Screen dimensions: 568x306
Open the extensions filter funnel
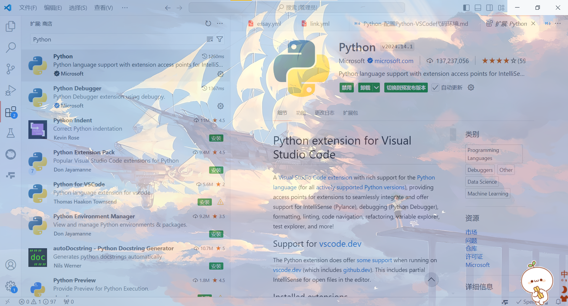220,39
